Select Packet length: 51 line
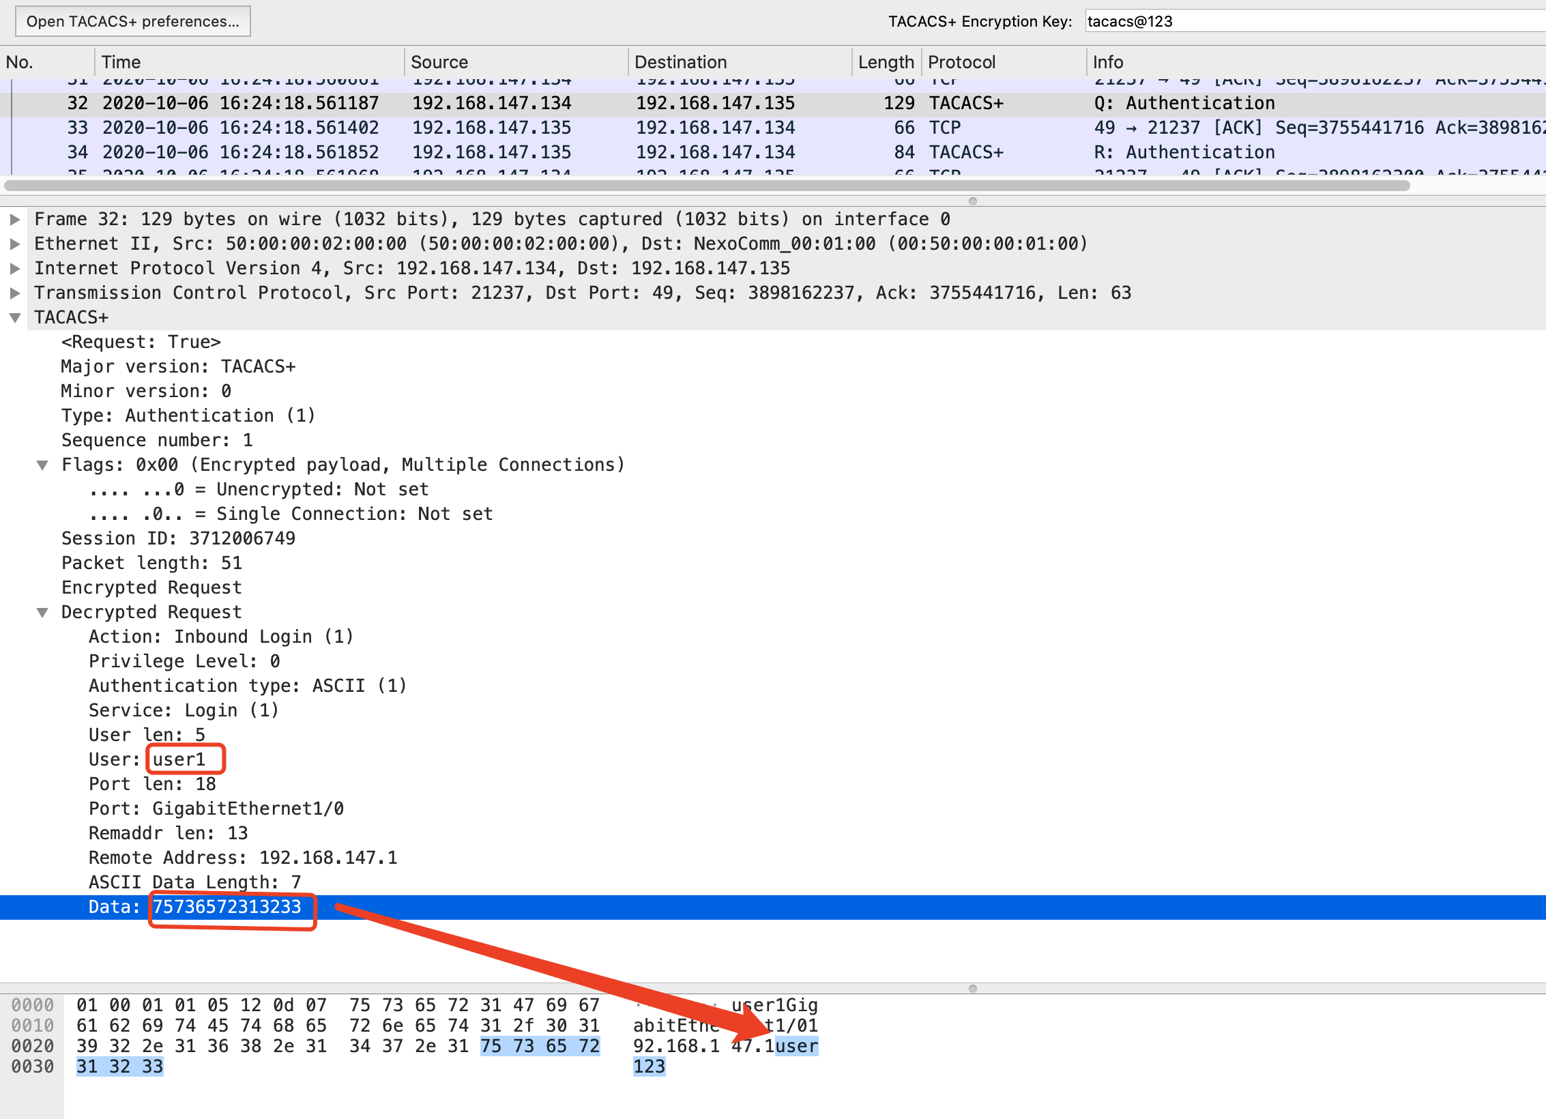 (151, 563)
